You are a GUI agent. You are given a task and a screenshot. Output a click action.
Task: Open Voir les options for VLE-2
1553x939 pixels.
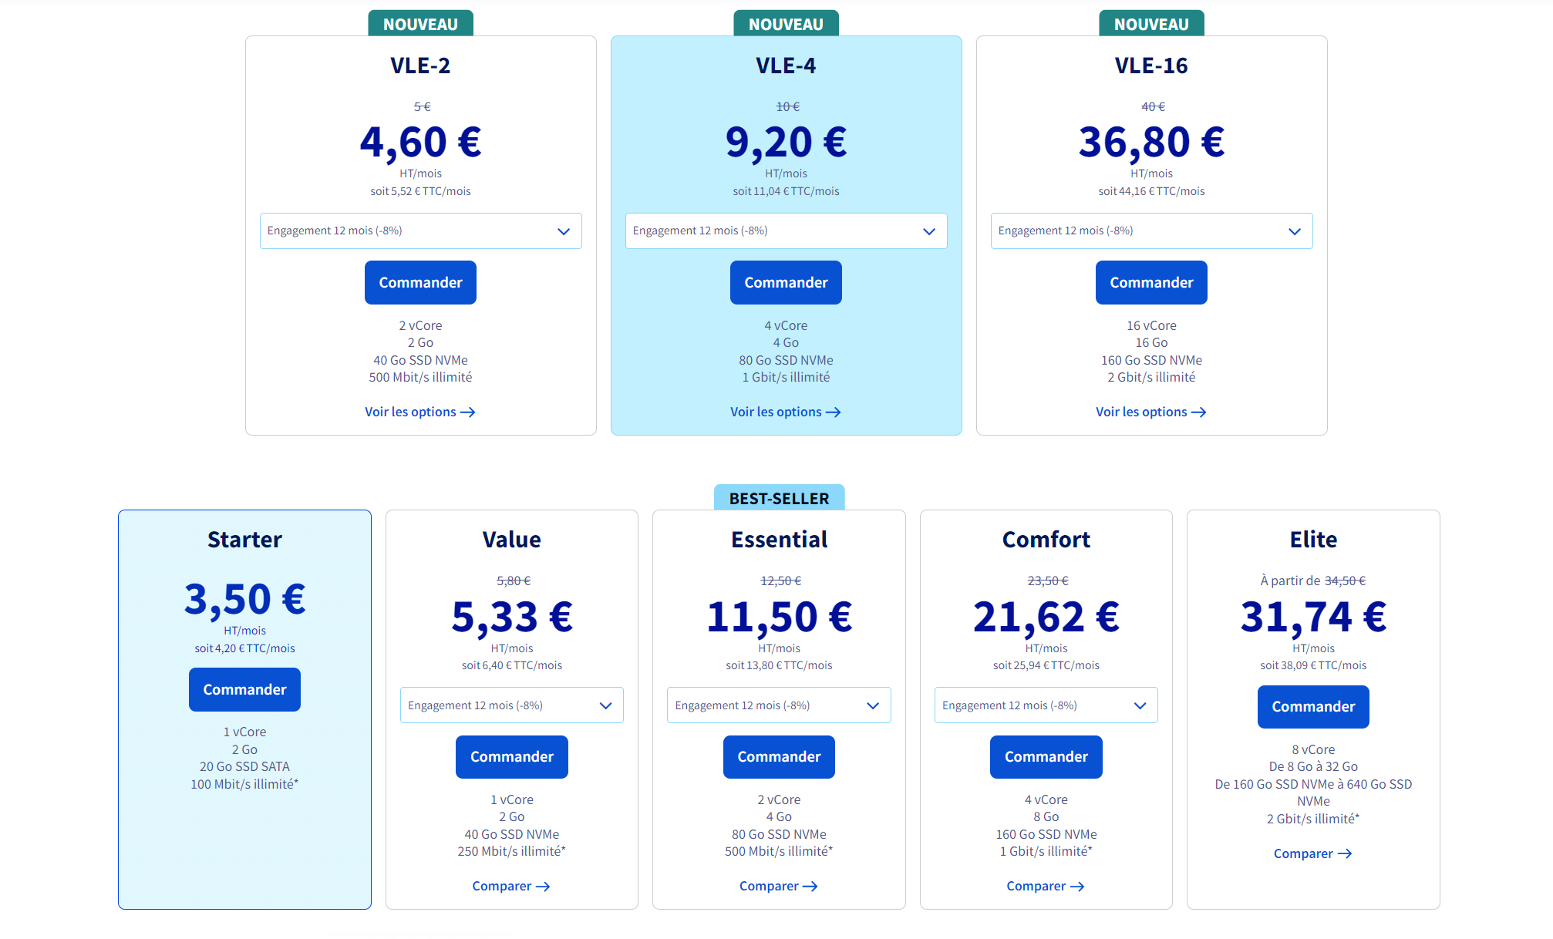[420, 412]
